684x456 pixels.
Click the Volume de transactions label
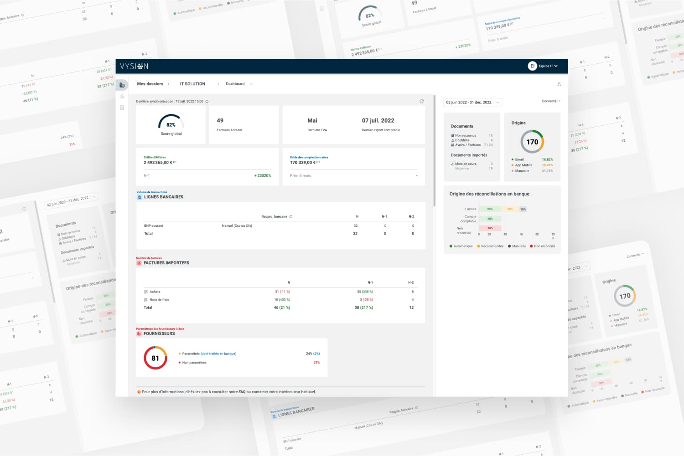point(152,192)
